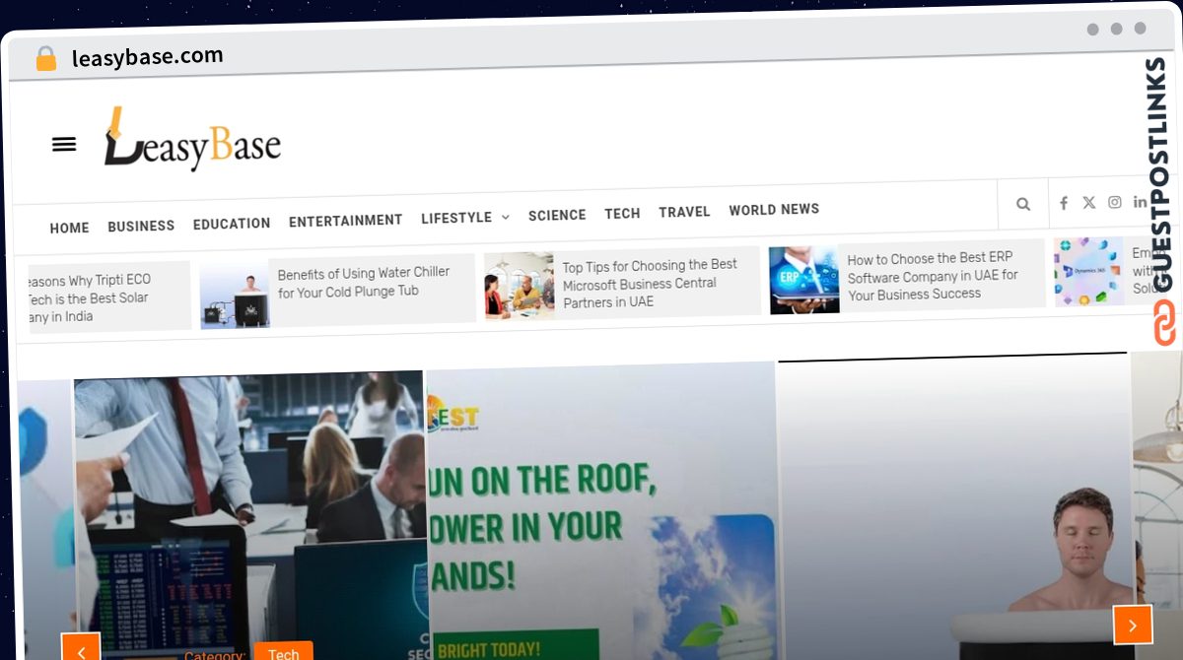Open Best ERP Software Company UAE article

(933, 277)
